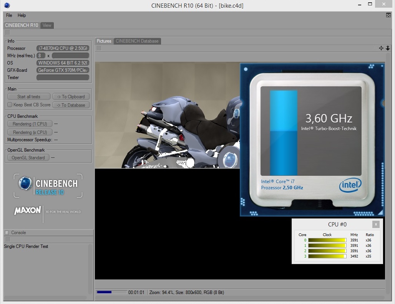Copy results with To Clipboard button
The image size is (395, 304).
click(x=71, y=97)
